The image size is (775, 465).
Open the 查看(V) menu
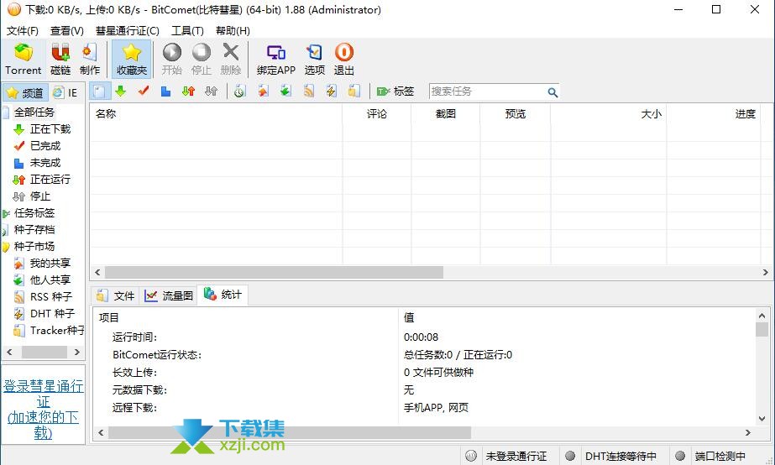tap(66, 31)
